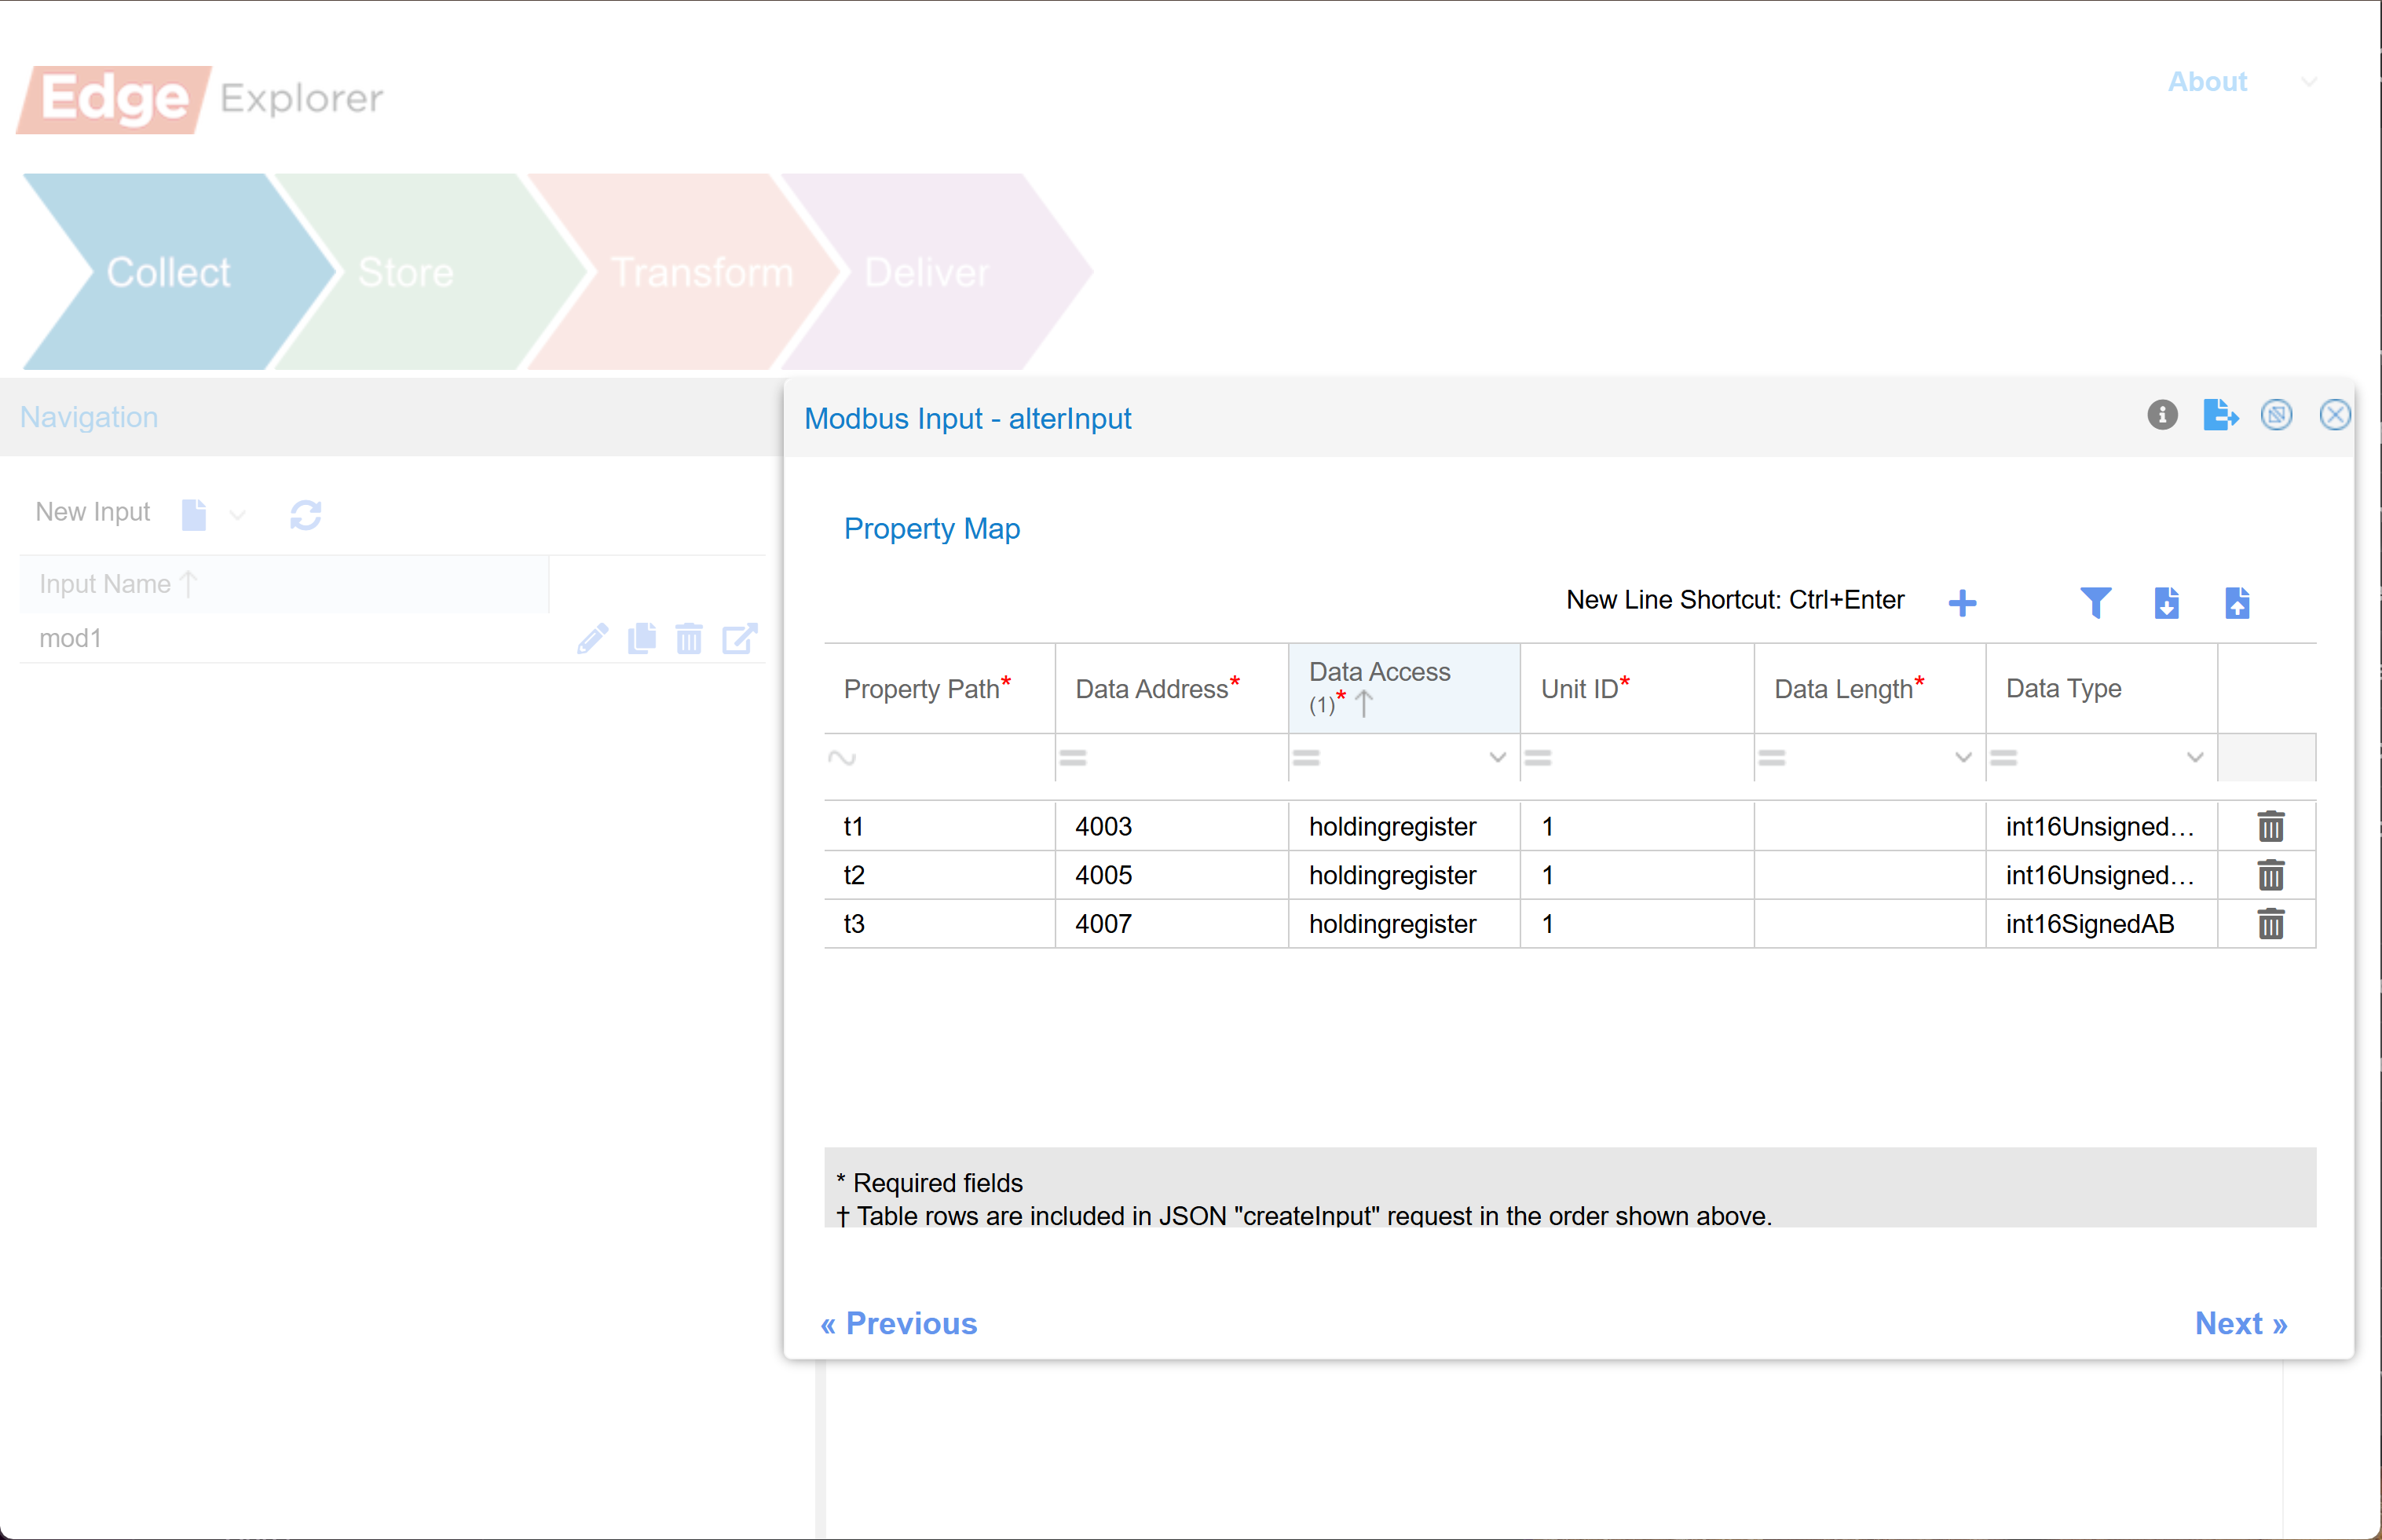Viewport: 2382px width, 1540px height.
Task: Delete the t3 row with trash icon
Action: [2270, 923]
